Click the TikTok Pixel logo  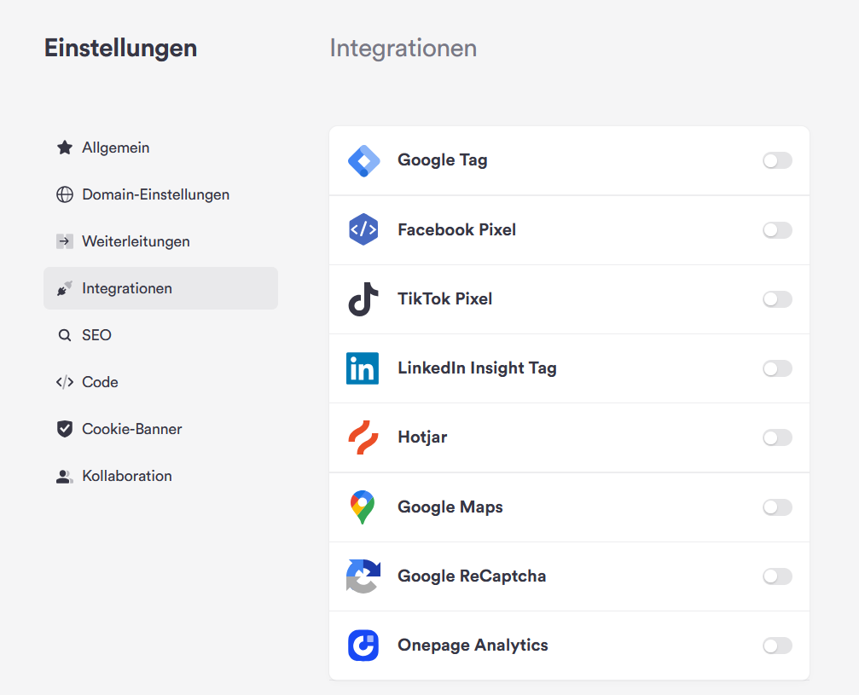[363, 299]
